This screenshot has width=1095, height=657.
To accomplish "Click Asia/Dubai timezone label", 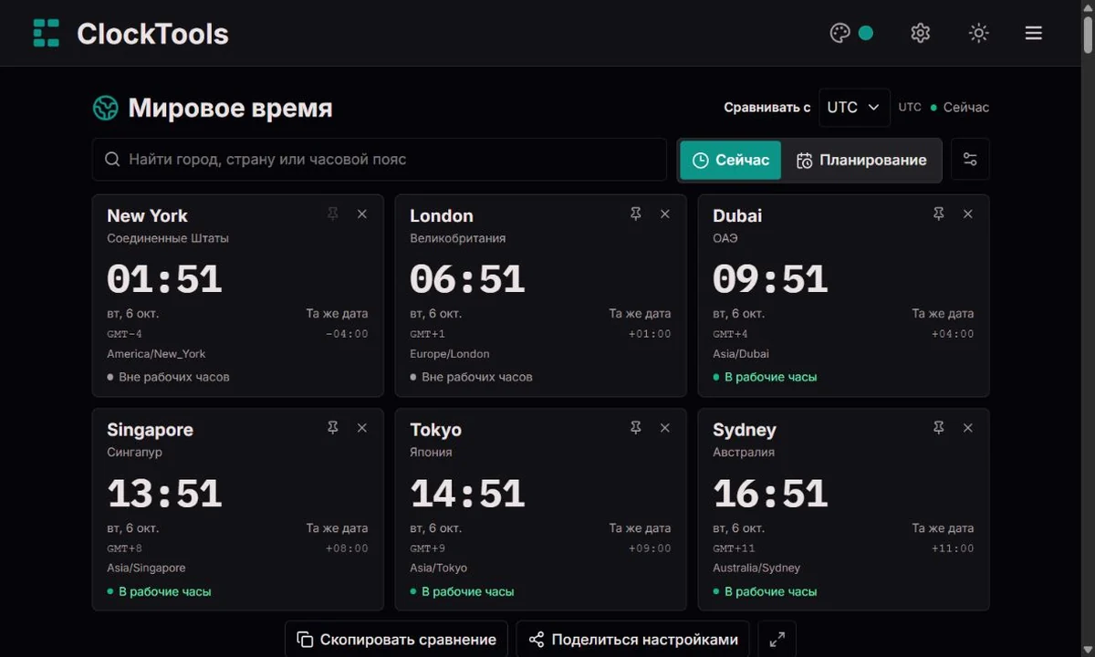I will 741,354.
